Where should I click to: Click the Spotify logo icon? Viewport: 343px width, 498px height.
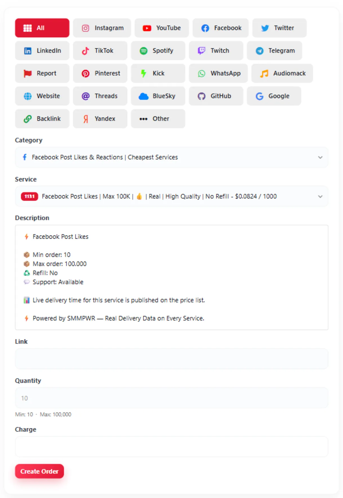[144, 51]
